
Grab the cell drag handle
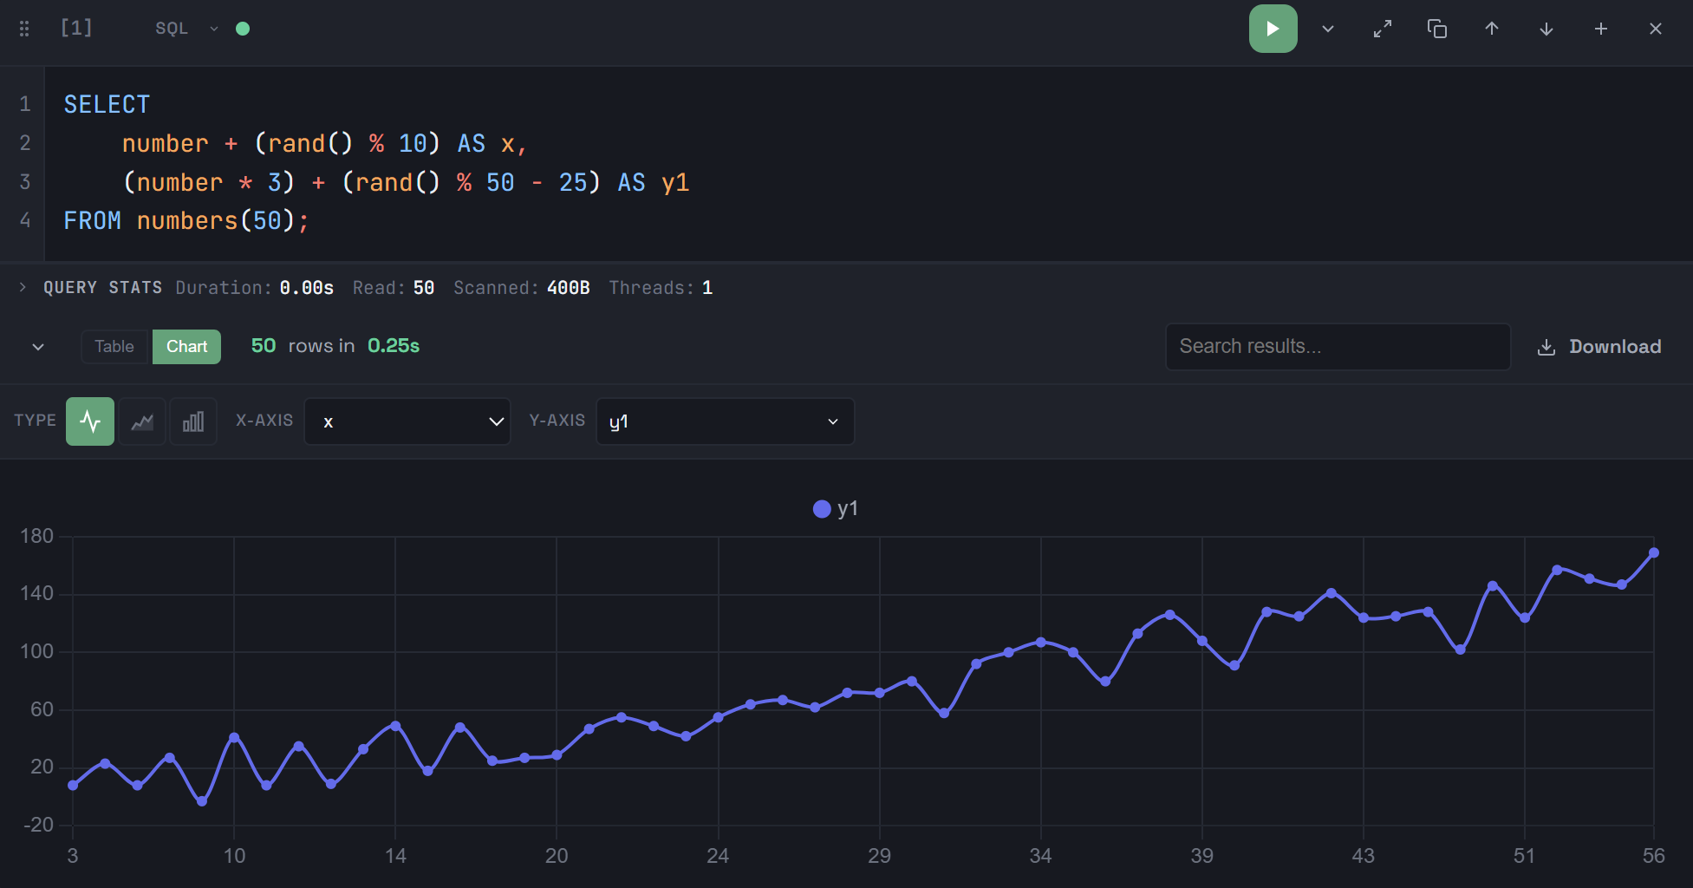(24, 29)
